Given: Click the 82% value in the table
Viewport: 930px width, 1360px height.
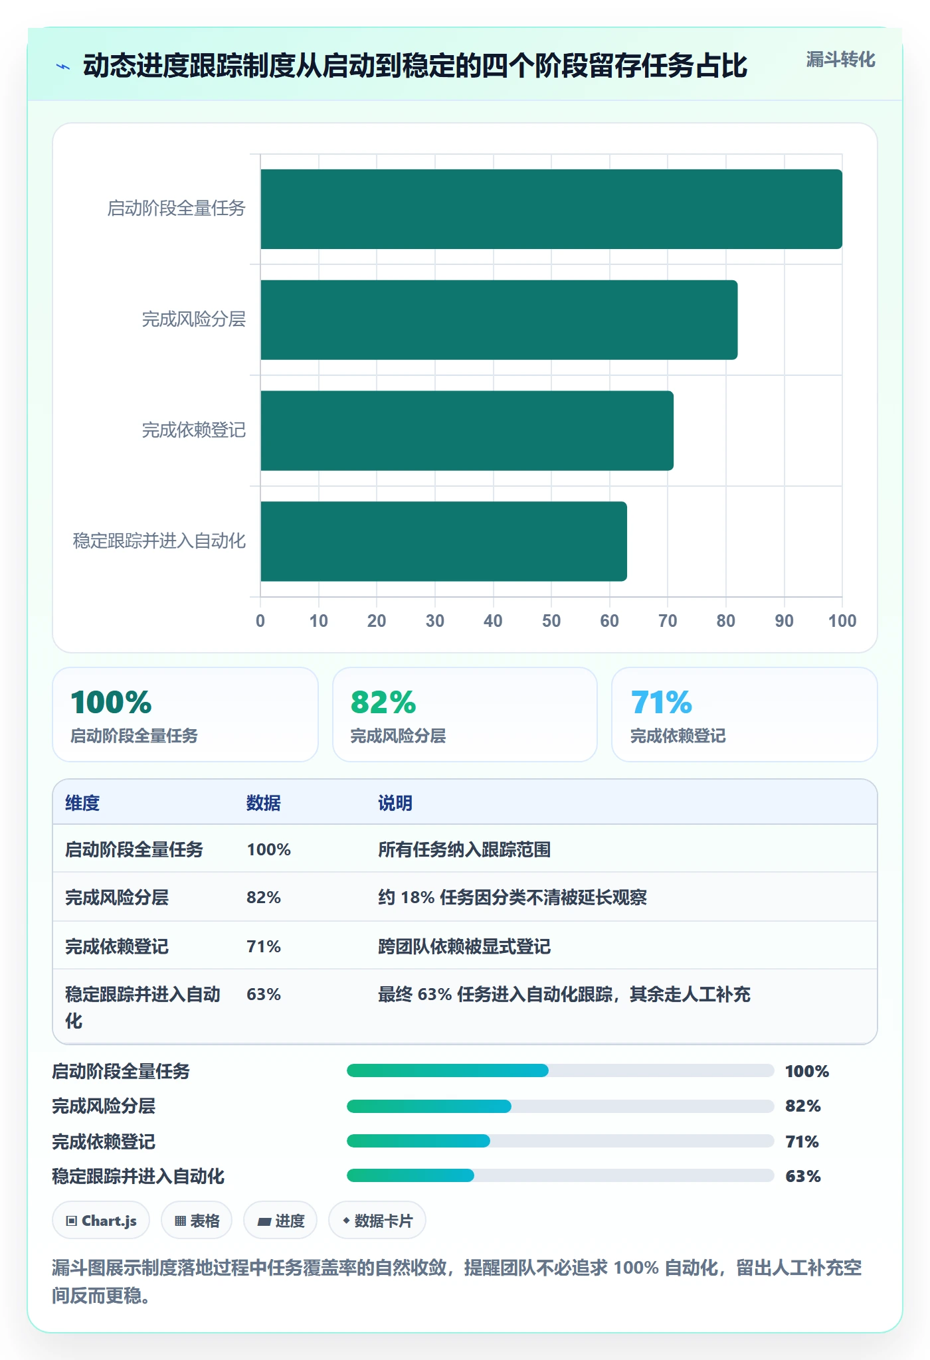Looking at the screenshot, I should pos(264,897).
